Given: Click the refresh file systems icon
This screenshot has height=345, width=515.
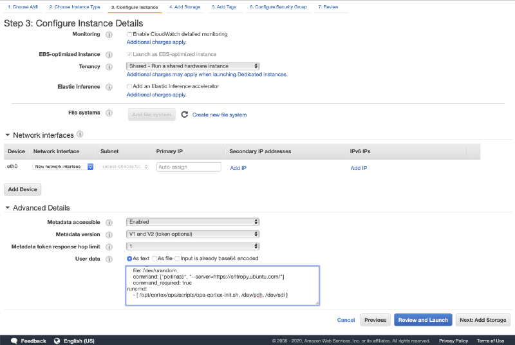Looking at the screenshot, I should click(185, 114).
